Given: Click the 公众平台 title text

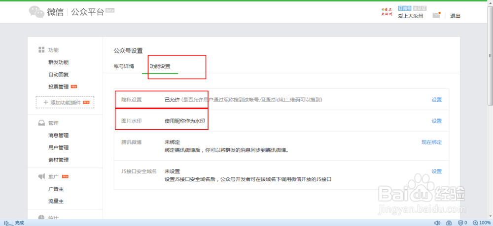Looking at the screenshot, I should pos(87,12).
